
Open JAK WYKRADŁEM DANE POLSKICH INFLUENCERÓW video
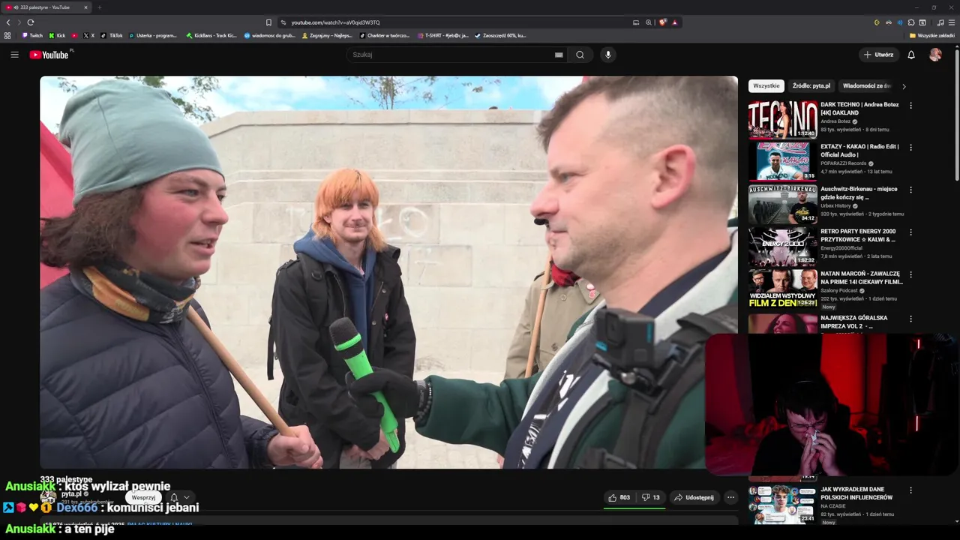pyautogui.click(x=856, y=493)
